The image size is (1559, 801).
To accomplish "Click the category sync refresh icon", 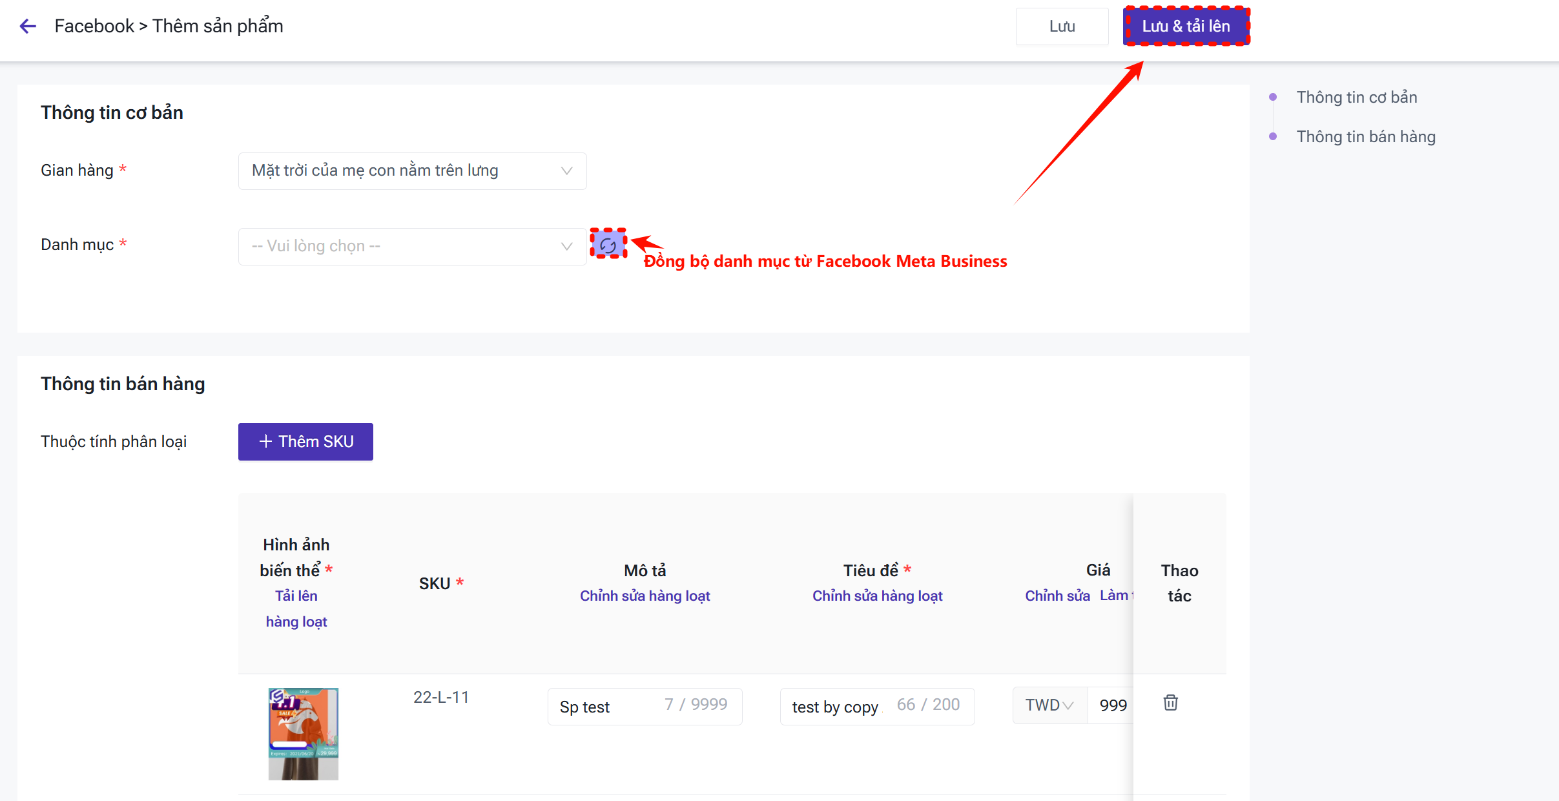I will [608, 245].
